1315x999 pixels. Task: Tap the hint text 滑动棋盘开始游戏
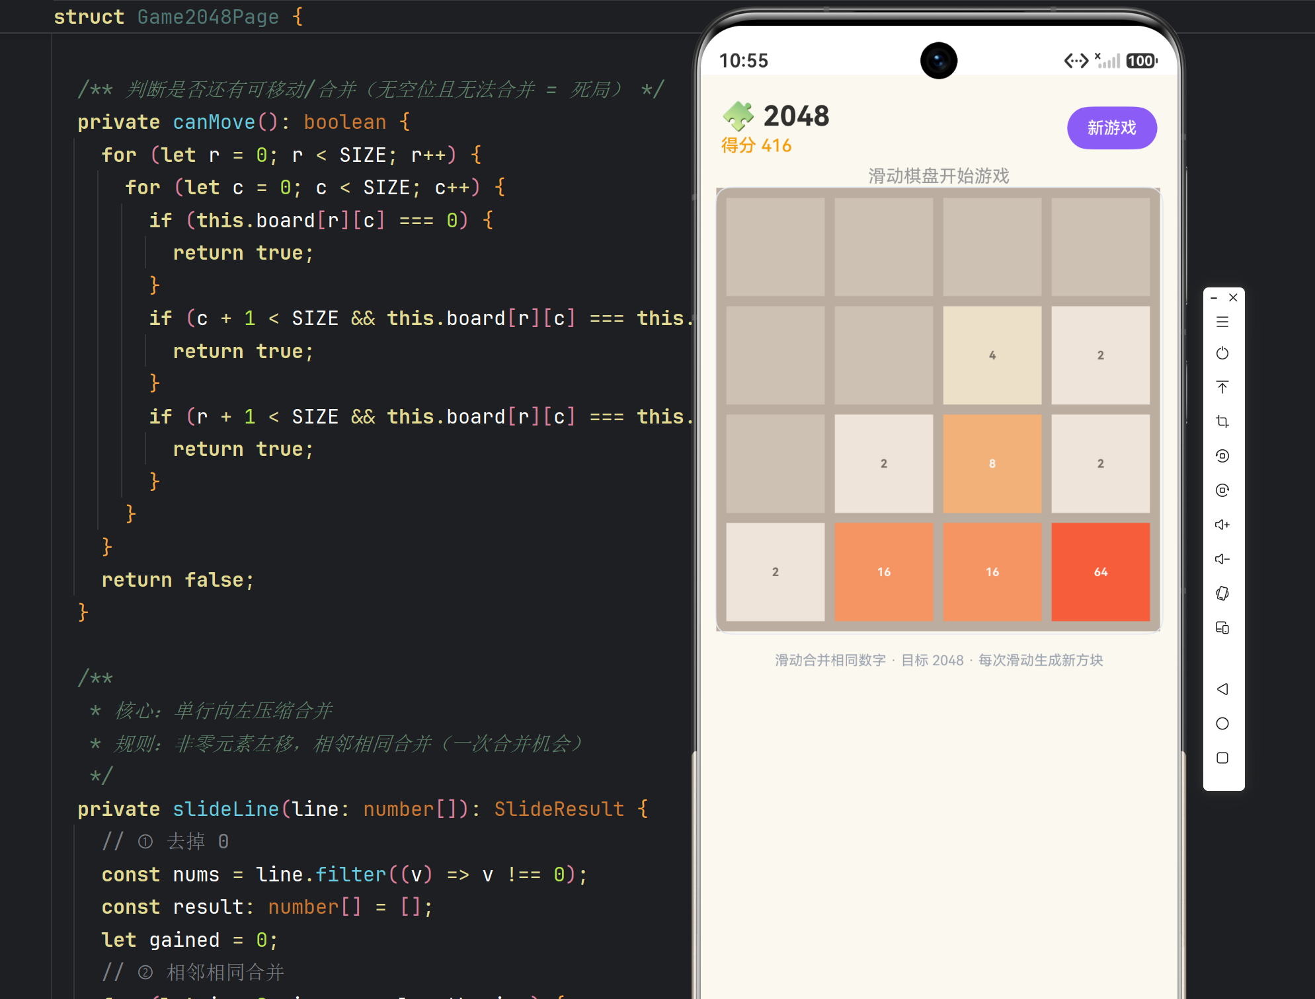(938, 176)
